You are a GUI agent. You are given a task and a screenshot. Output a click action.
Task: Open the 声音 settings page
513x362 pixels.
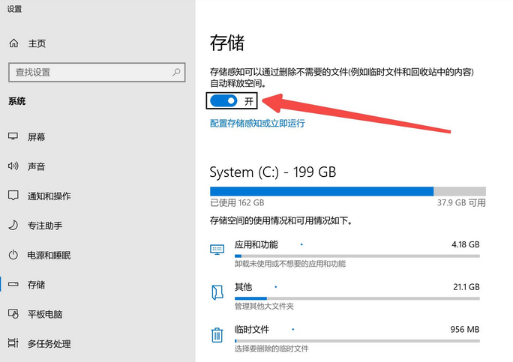point(36,166)
